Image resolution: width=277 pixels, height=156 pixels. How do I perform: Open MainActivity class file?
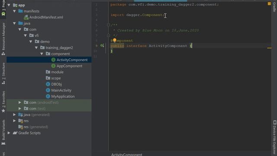pyautogui.click(x=61, y=91)
